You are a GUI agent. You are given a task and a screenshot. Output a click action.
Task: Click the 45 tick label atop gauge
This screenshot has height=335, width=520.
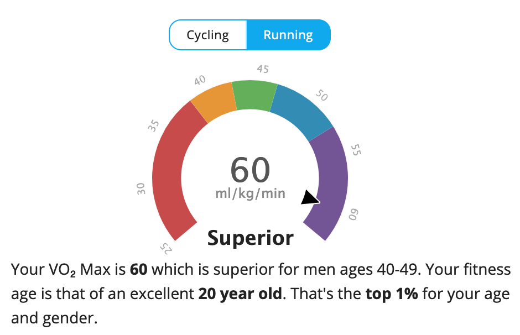263,69
